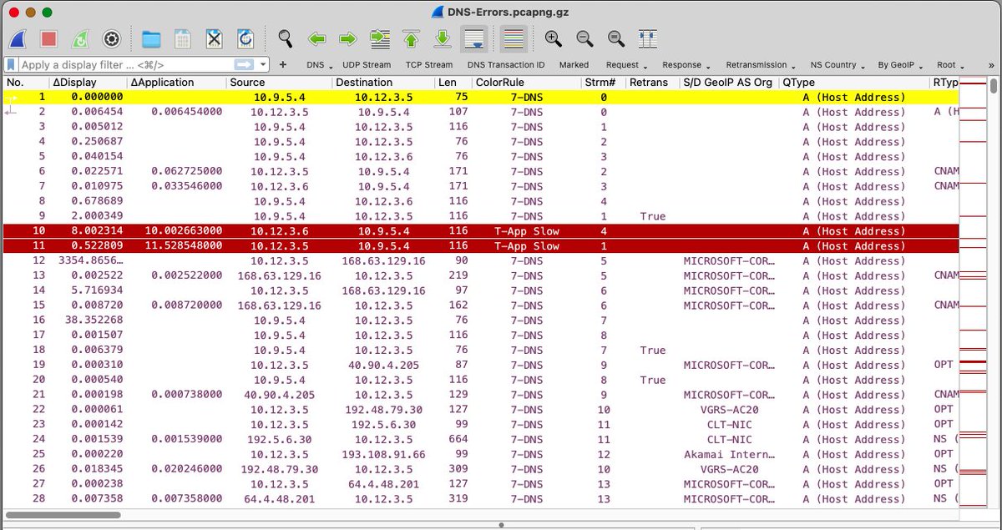Sort by the ΔApplication column header
This screenshot has height=530, width=1002.
[176, 83]
